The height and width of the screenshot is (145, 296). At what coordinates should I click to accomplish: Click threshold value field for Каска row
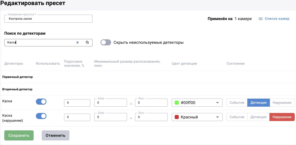click(x=77, y=103)
